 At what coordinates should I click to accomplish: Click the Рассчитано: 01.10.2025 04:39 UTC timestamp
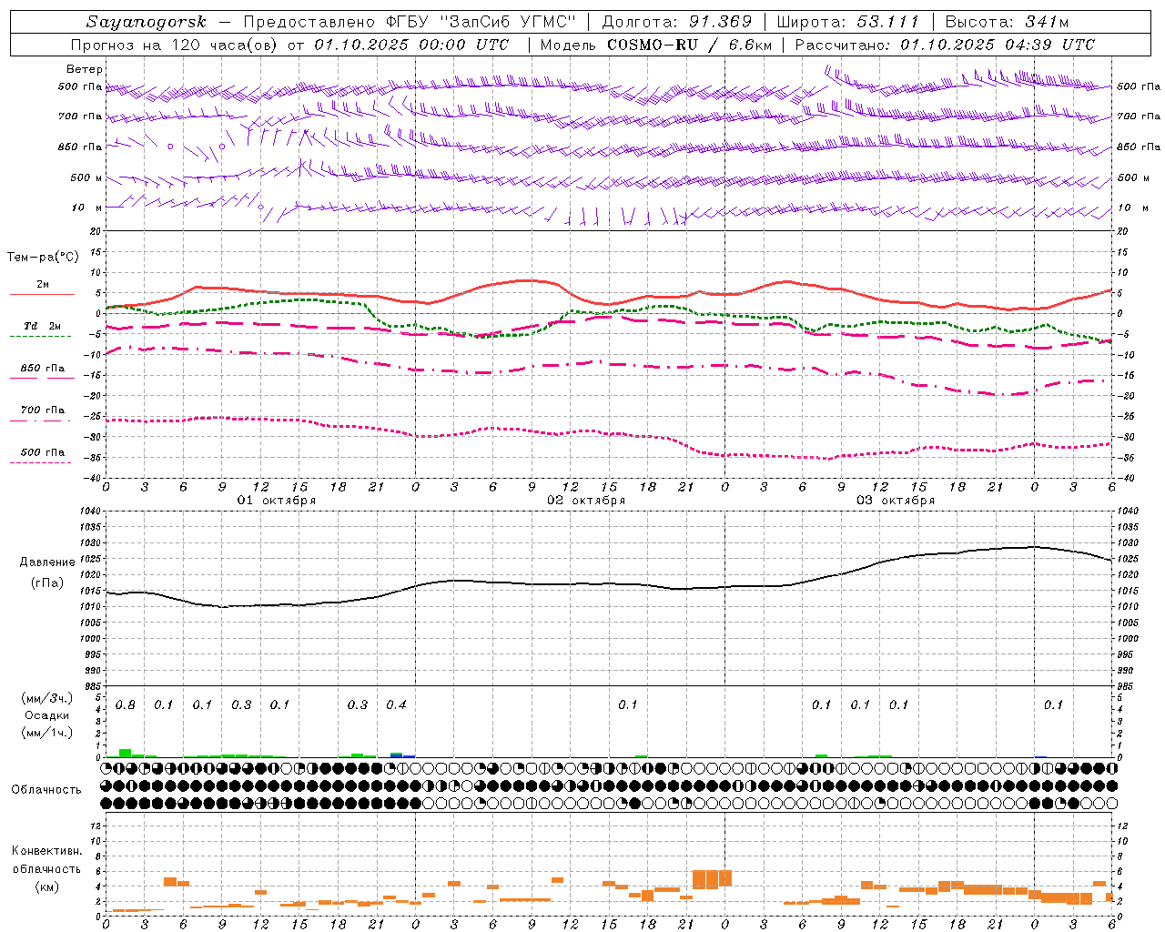point(945,45)
